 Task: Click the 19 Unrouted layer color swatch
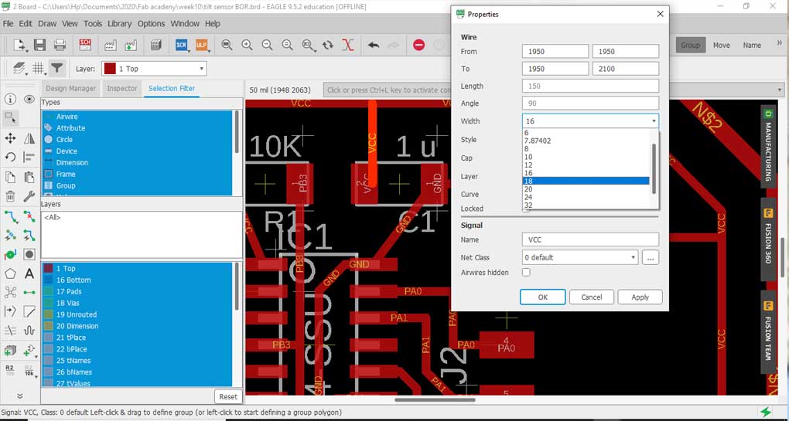pyautogui.click(x=48, y=314)
